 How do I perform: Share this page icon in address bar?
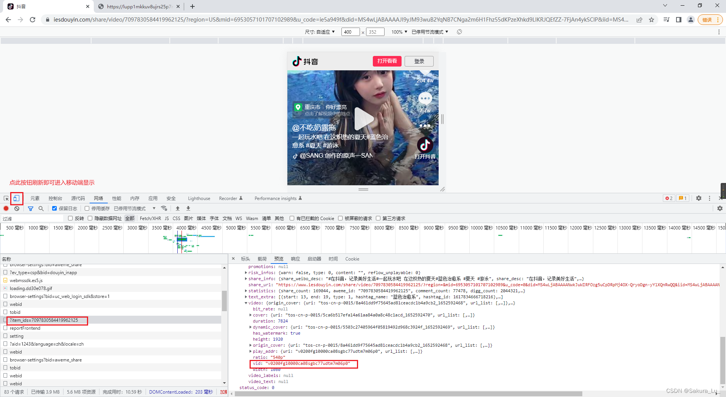coord(639,20)
